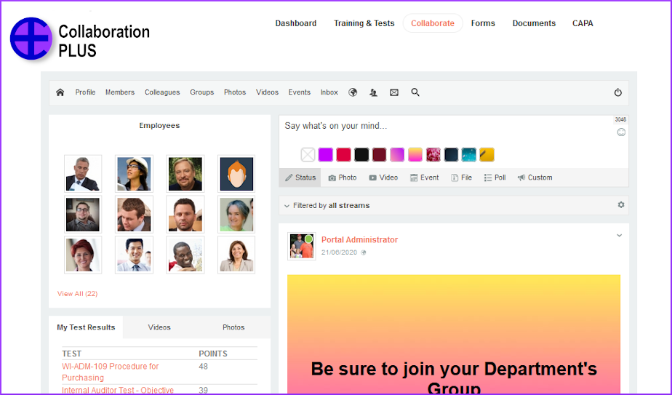This screenshot has width=672, height=395.
Task: Open the Training & Tests menu
Action: point(364,23)
